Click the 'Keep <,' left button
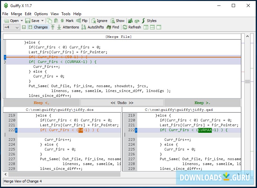 click(41, 103)
